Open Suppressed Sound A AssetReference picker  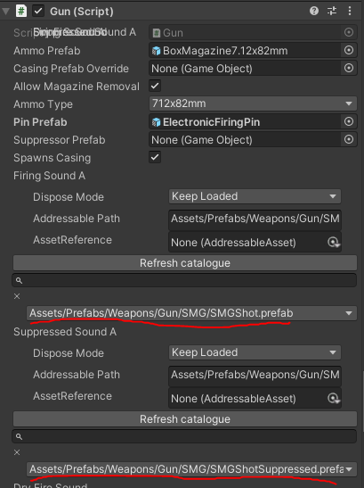334,399
